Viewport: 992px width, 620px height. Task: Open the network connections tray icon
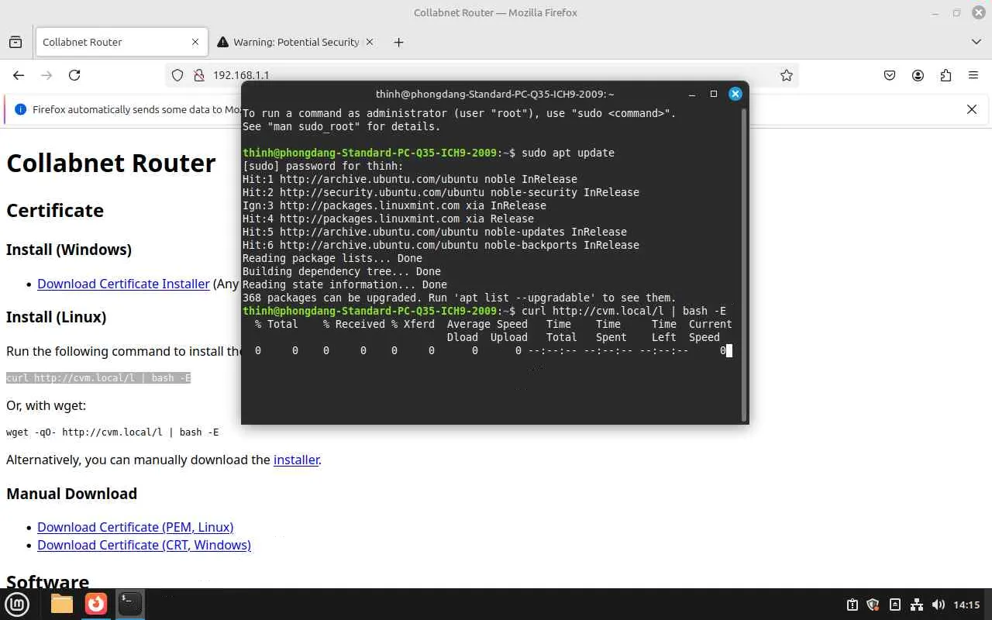tap(917, 604)
